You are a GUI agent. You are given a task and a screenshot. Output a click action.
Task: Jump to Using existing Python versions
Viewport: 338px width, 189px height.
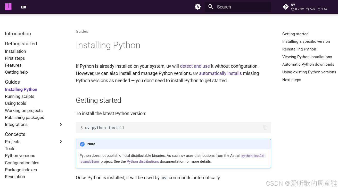click(x=309, y=72)
